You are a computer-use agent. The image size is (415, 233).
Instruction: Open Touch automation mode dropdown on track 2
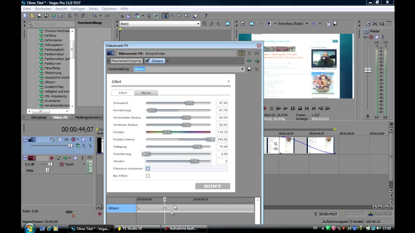[83, 164]
